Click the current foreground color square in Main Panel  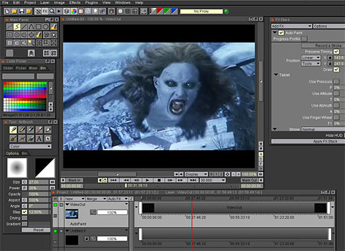pyautogui.click(x=10, y=53)
